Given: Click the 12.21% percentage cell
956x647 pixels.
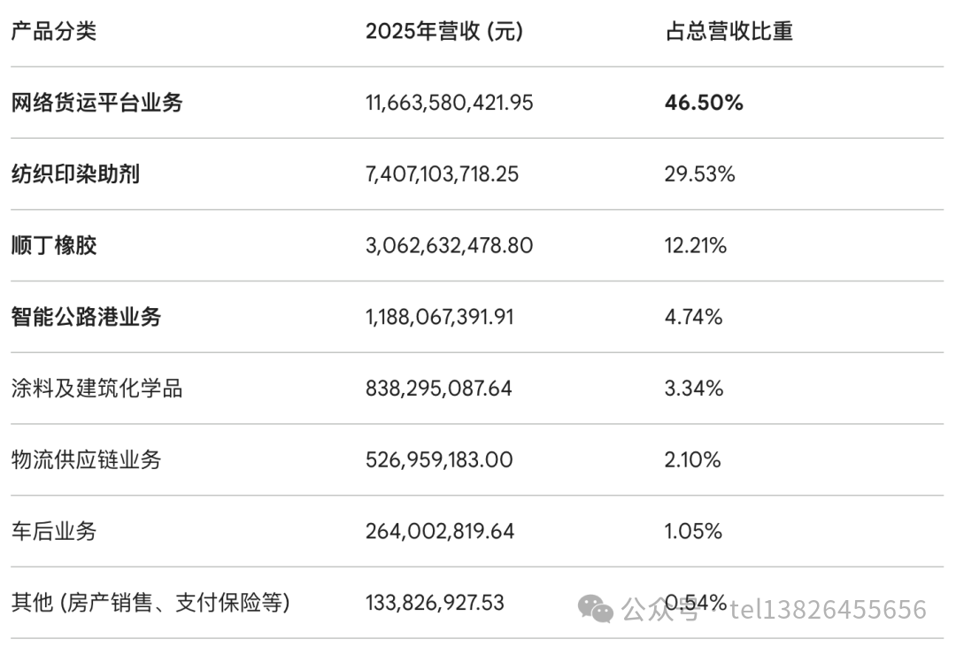Looking at the screenshot, I should tap(696, 246).
